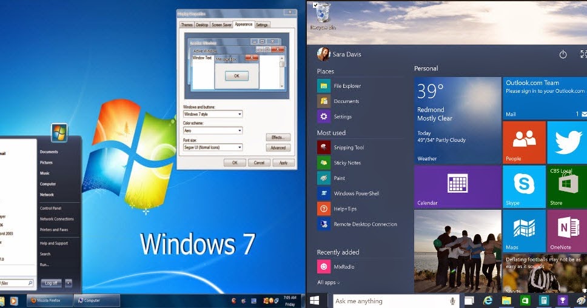Open the purple trophy app on taskbar

562,301
